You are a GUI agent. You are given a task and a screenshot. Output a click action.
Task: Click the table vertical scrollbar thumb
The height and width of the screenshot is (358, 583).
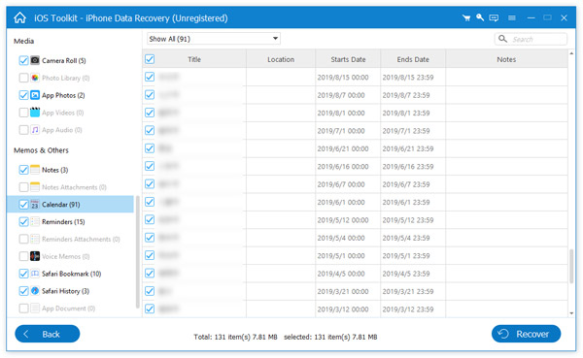coord(571,266)
